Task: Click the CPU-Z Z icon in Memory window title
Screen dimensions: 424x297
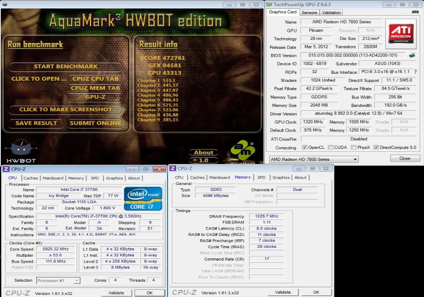Action: 173,168
